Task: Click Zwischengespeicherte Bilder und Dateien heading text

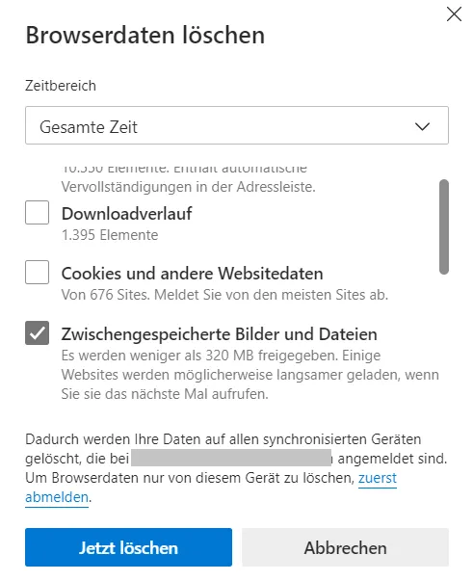Action: [x=220, y=334]
